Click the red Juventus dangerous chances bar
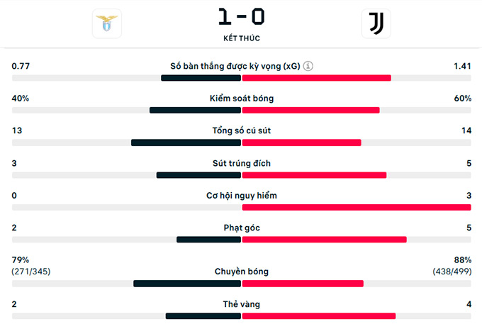The height and width of the screenshot is (329, 482). point(356,207)
